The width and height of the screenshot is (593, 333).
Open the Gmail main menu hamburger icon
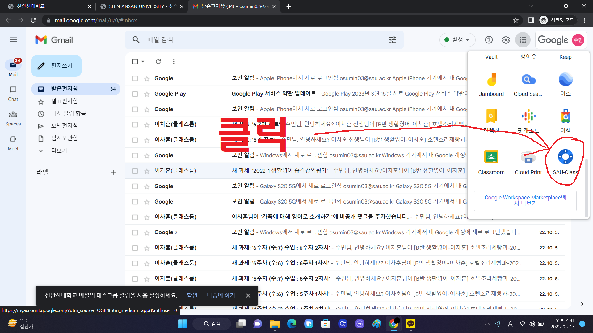pyautogui.click(x=13, y=40)
